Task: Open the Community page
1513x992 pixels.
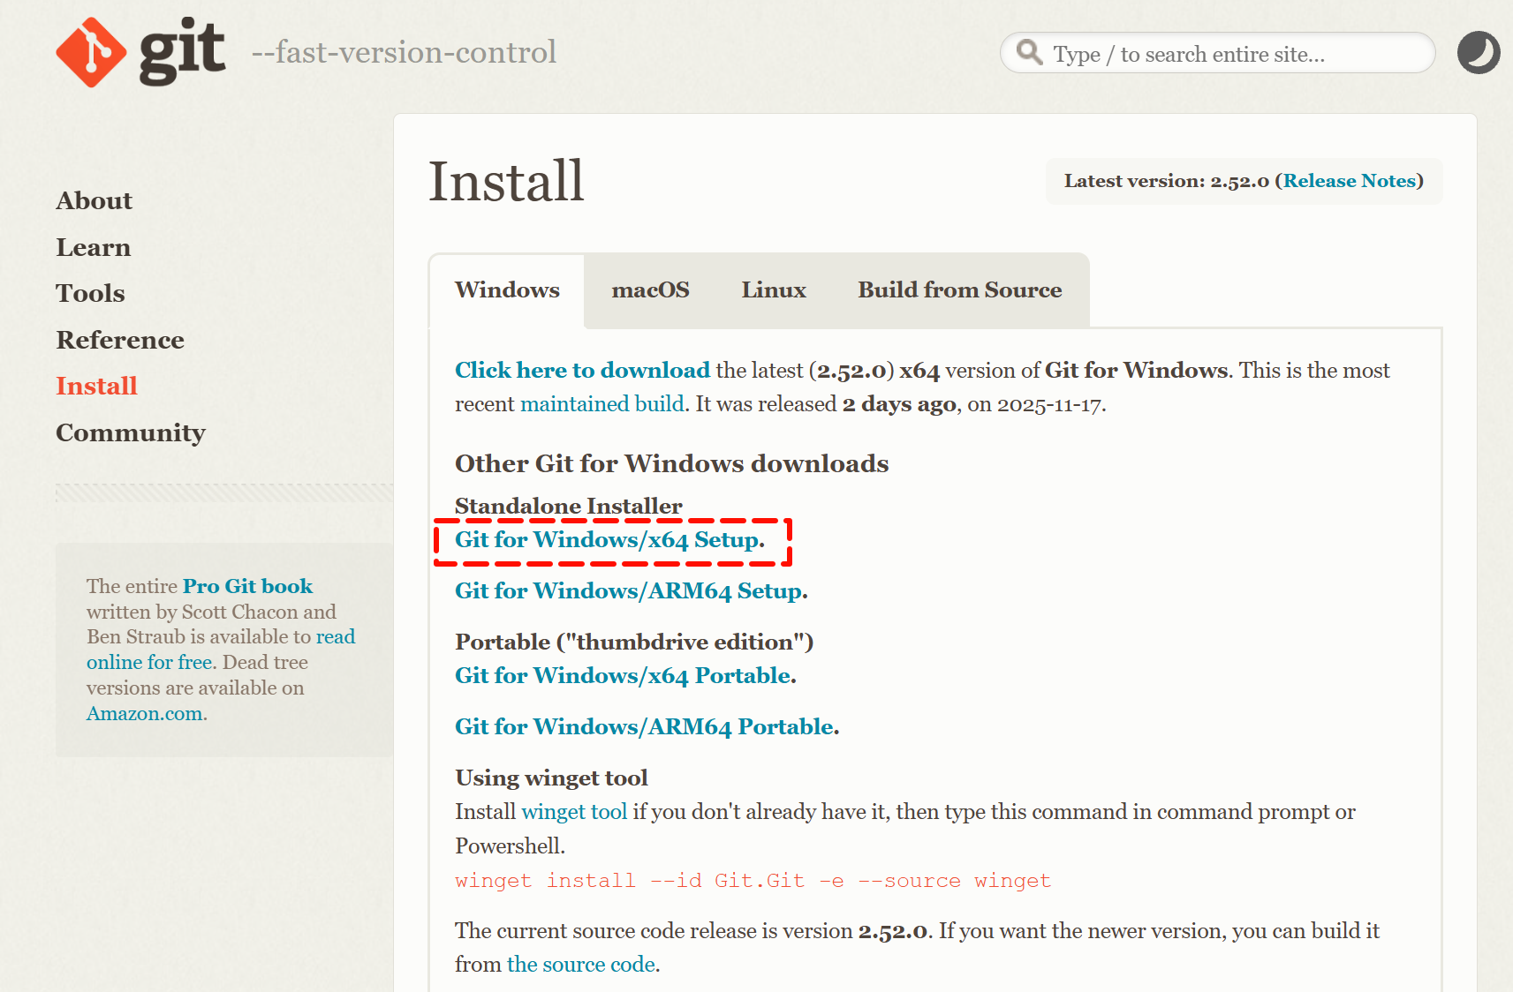Action: click(131, 432)
